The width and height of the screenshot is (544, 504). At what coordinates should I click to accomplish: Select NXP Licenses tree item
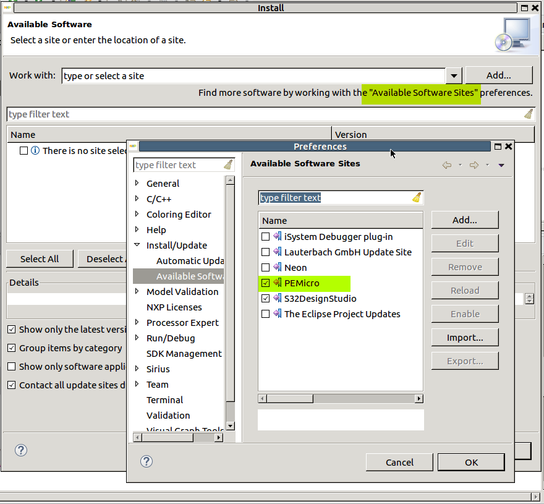coord(174,307)
